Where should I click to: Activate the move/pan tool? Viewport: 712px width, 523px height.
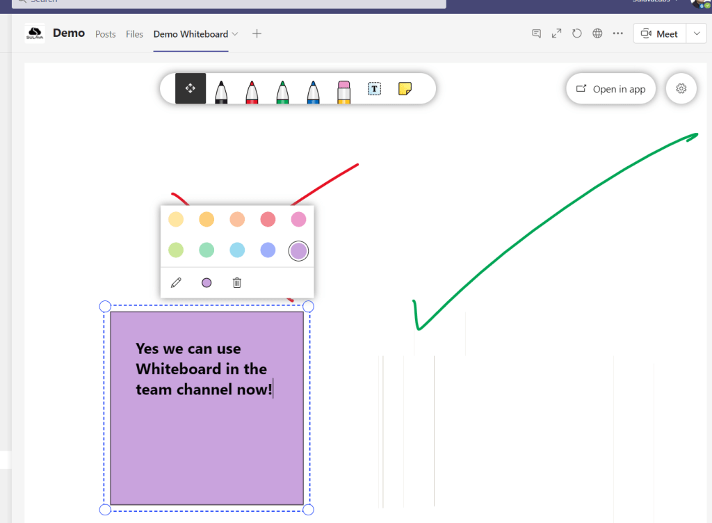point(191,89)
